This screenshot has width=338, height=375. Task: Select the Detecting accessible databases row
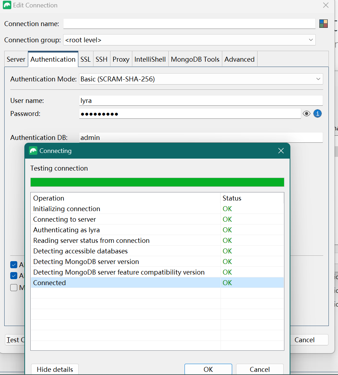point(157,251)
